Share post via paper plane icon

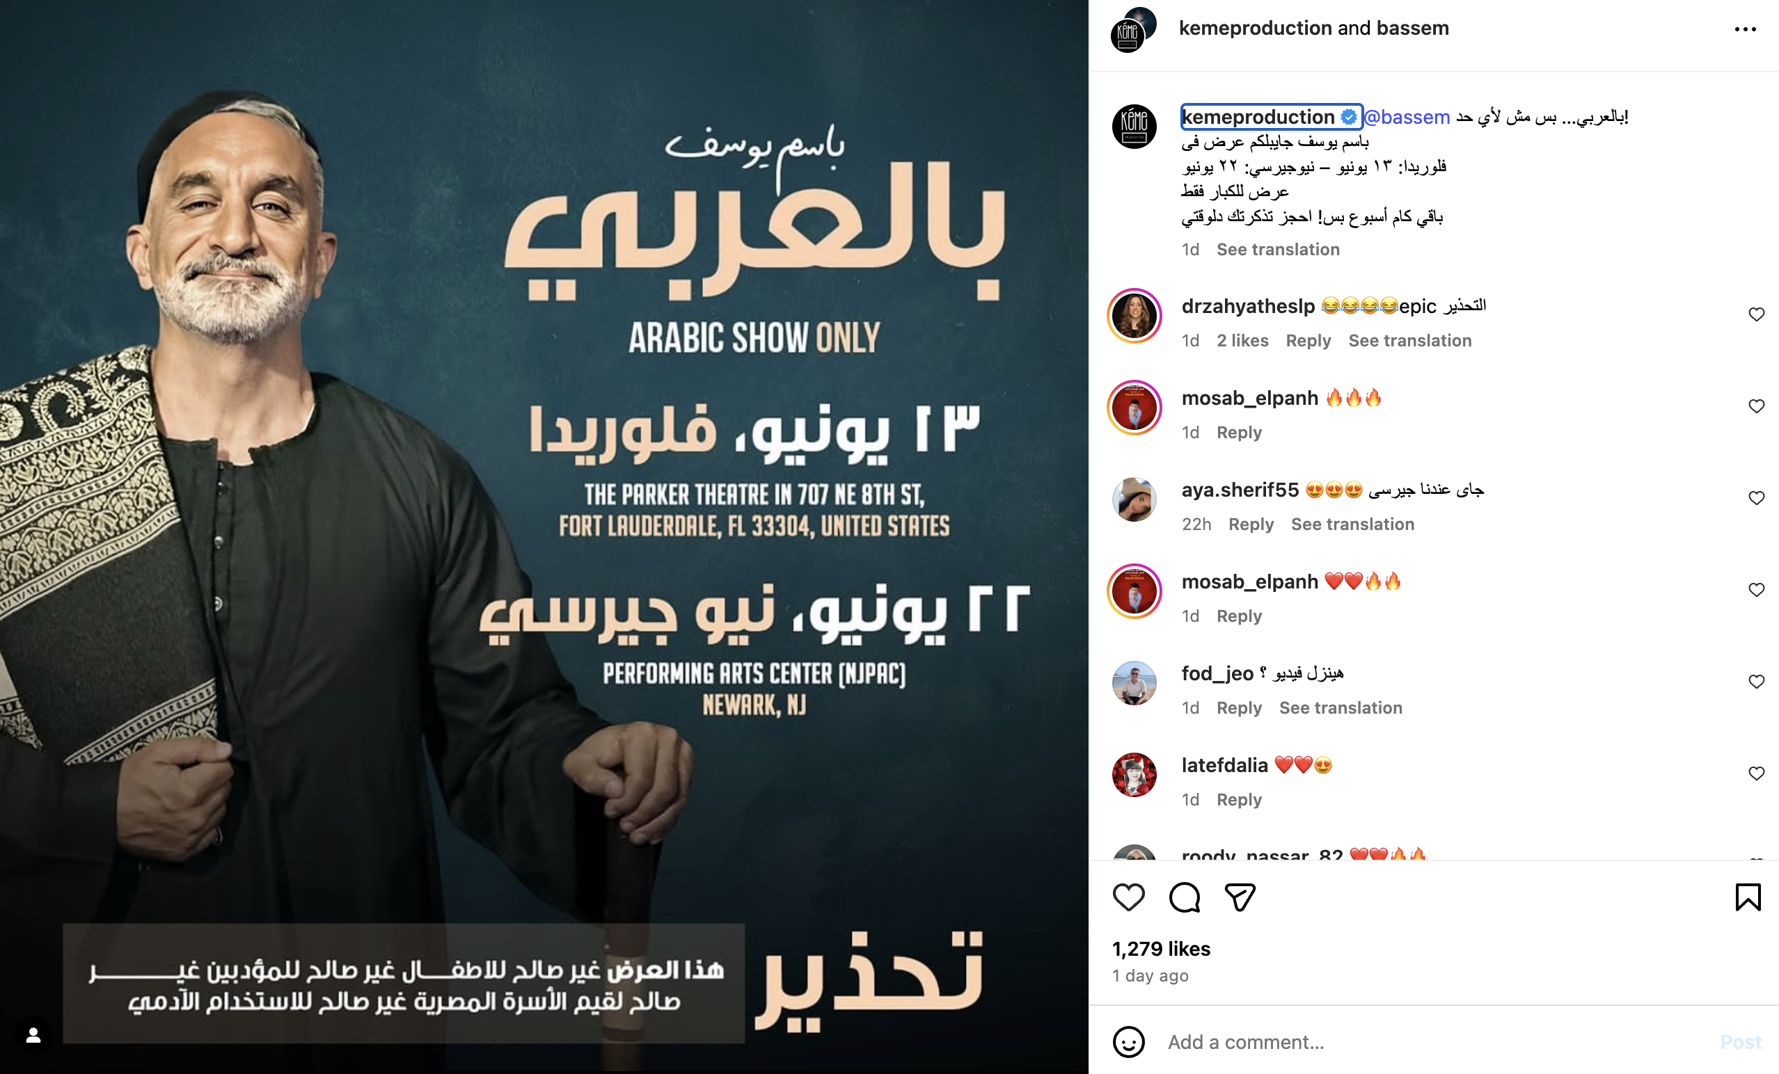click(x=1240, y=897)
